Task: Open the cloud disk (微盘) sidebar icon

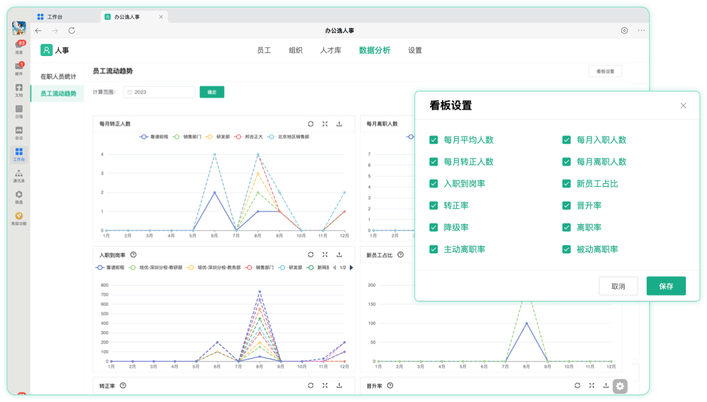Action: point(19,197)
